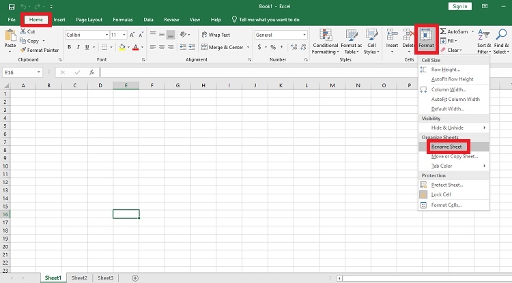Viewport: 512px width, 283px height.
Task: Click the Paste clipboard icon
Action: pyautogui.click(x=10, y=35)
